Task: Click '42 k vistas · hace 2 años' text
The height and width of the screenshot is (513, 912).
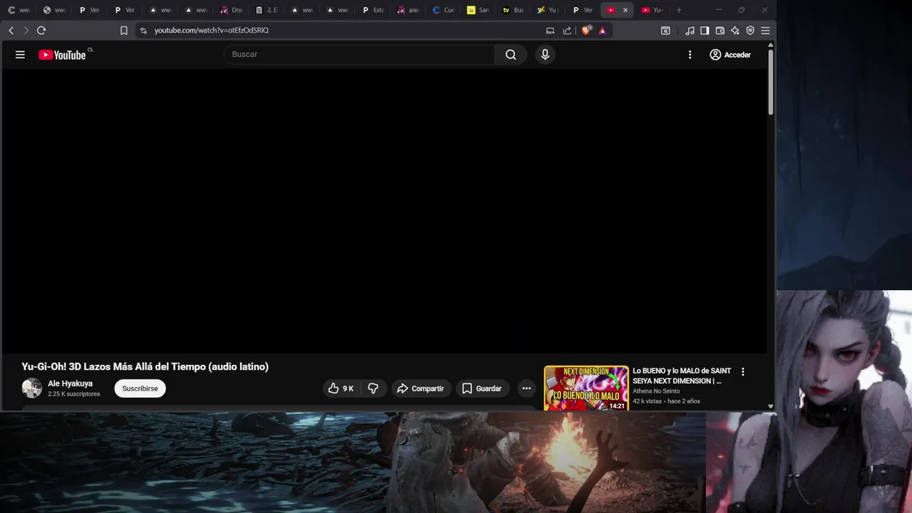Action: click(x=666, y=401)
